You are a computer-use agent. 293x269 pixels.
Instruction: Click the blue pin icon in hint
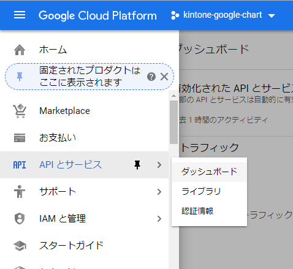pyautogui.click(x=20, y=77)
